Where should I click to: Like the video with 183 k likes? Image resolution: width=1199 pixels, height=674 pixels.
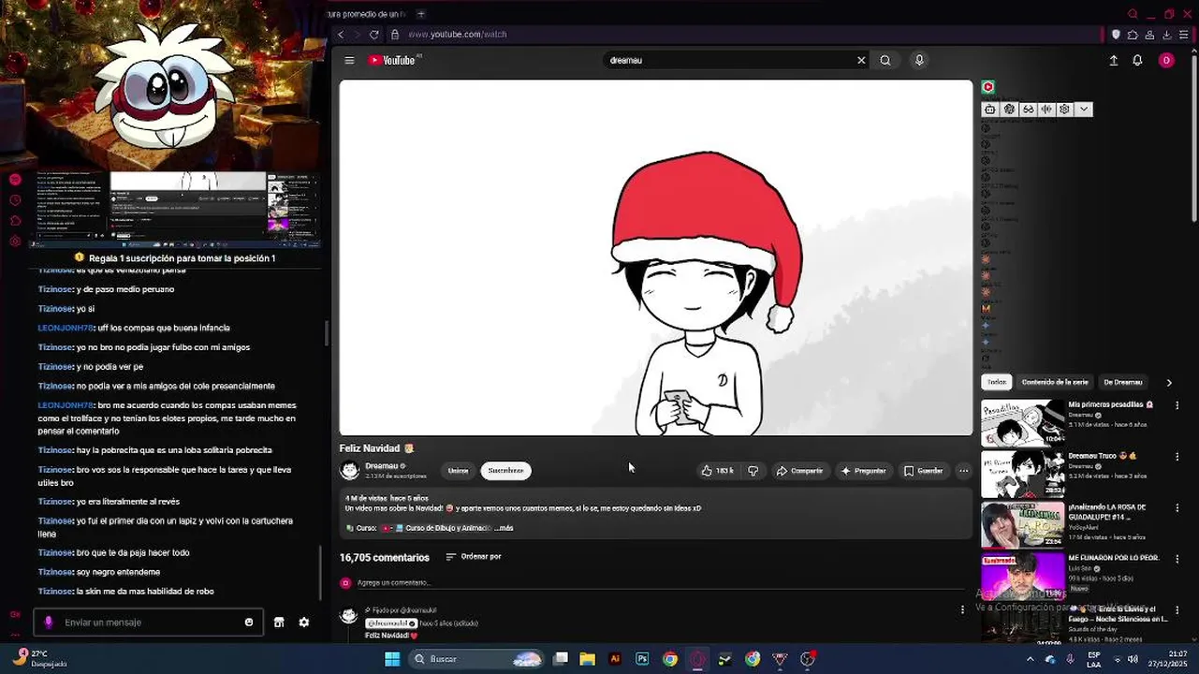tap(717, 471)
